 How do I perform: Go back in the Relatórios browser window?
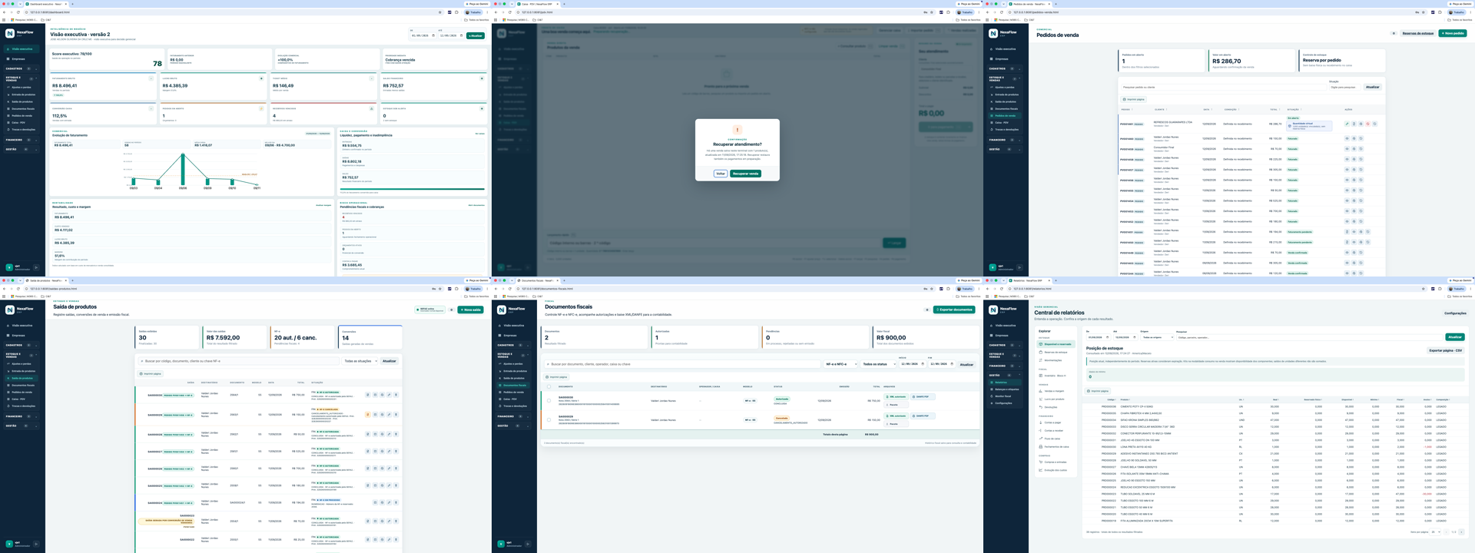[x=989, y=289]
